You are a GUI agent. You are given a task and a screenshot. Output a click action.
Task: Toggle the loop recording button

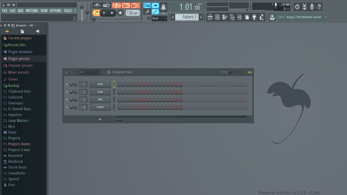tap(135, 5)
